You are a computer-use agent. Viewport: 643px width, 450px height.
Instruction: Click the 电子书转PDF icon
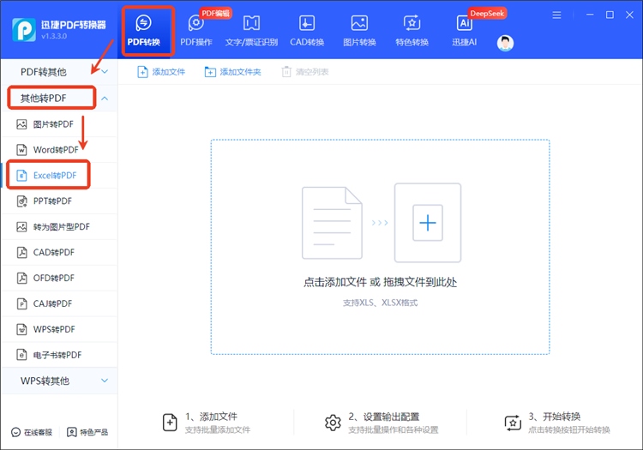tap(21, 355)
